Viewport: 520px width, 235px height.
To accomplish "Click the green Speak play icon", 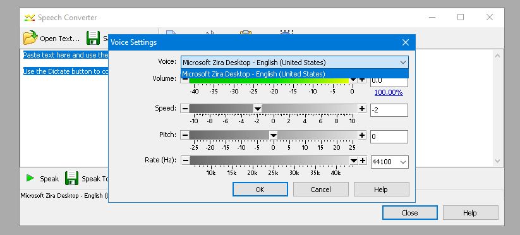I will pyautogui.click(x=30, y=178).
